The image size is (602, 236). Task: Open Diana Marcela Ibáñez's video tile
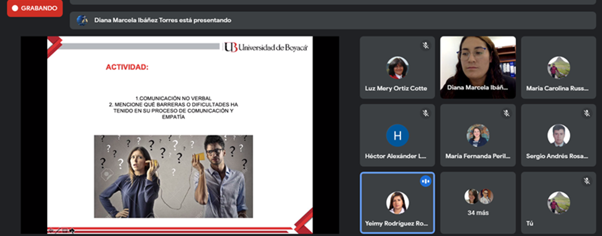pos(477,68)
